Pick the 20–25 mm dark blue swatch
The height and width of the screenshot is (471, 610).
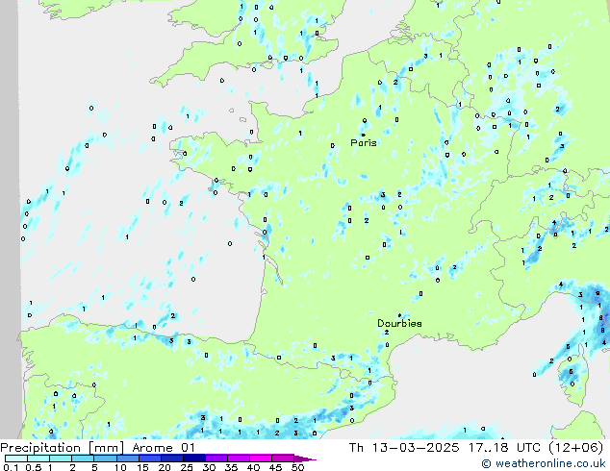click(x=172, y=459)
